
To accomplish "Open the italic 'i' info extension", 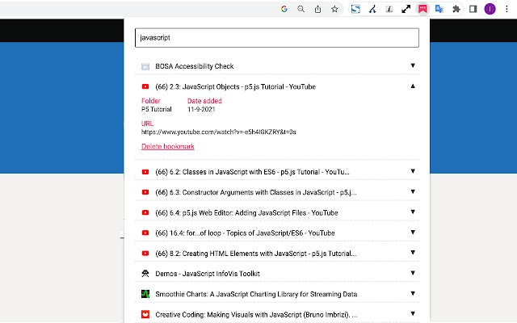I will tap(389, 9).
